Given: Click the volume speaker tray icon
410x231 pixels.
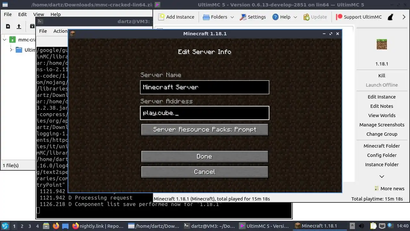Looking at the screenshot, I should pyautogui.click(x=361, y=226).
